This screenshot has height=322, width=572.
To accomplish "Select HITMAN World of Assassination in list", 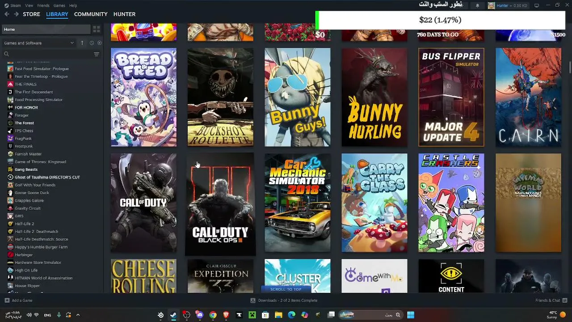I will (43, 278).
